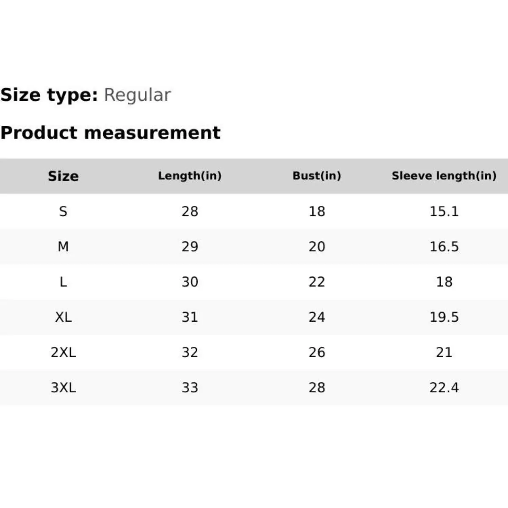Click the Length(in) column header
The width and height of the screenshot is (508, 508).
tap(190, 176)
